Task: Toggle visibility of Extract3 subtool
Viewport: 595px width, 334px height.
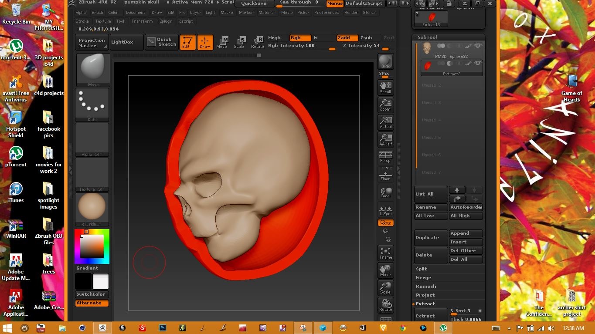Action: tap(478, 64)
